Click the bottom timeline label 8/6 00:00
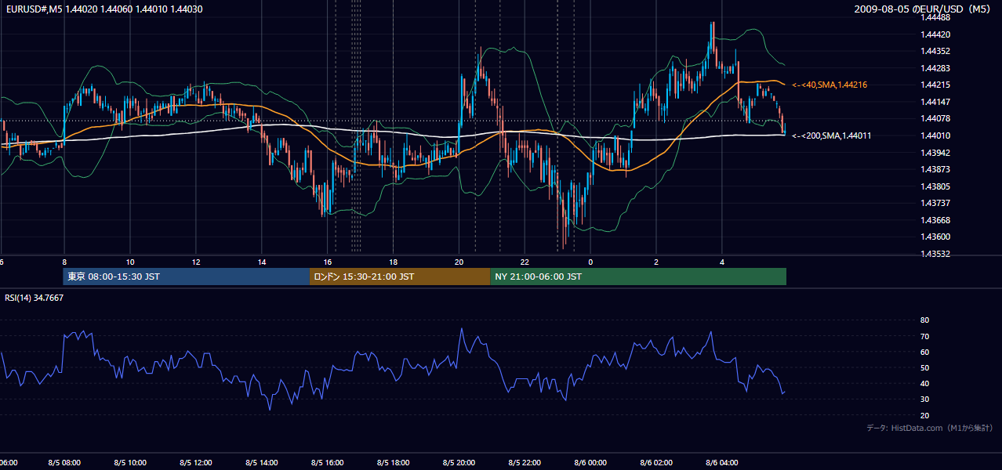This screenshot has height=470, width=1002. (x=591, y=463)
